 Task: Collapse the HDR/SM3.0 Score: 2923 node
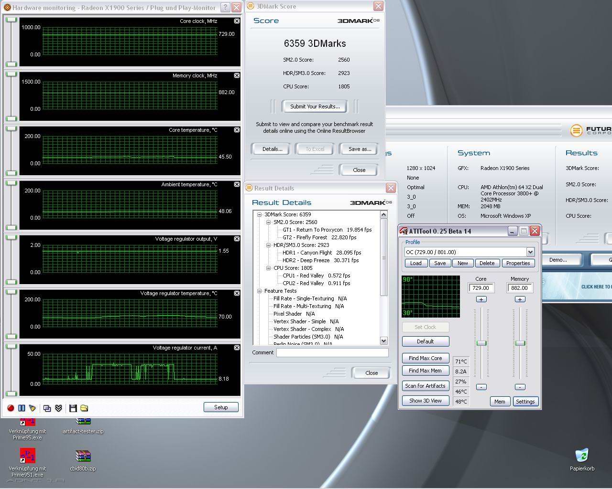point(269,245)
